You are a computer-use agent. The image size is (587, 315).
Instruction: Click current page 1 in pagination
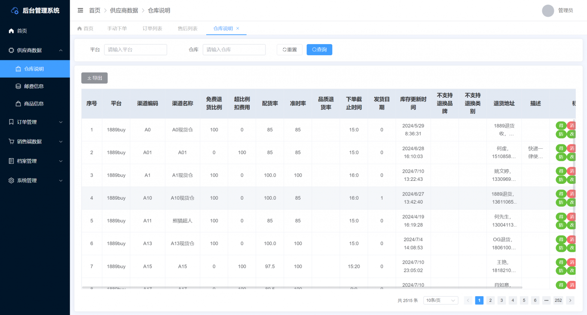[479, 300]
